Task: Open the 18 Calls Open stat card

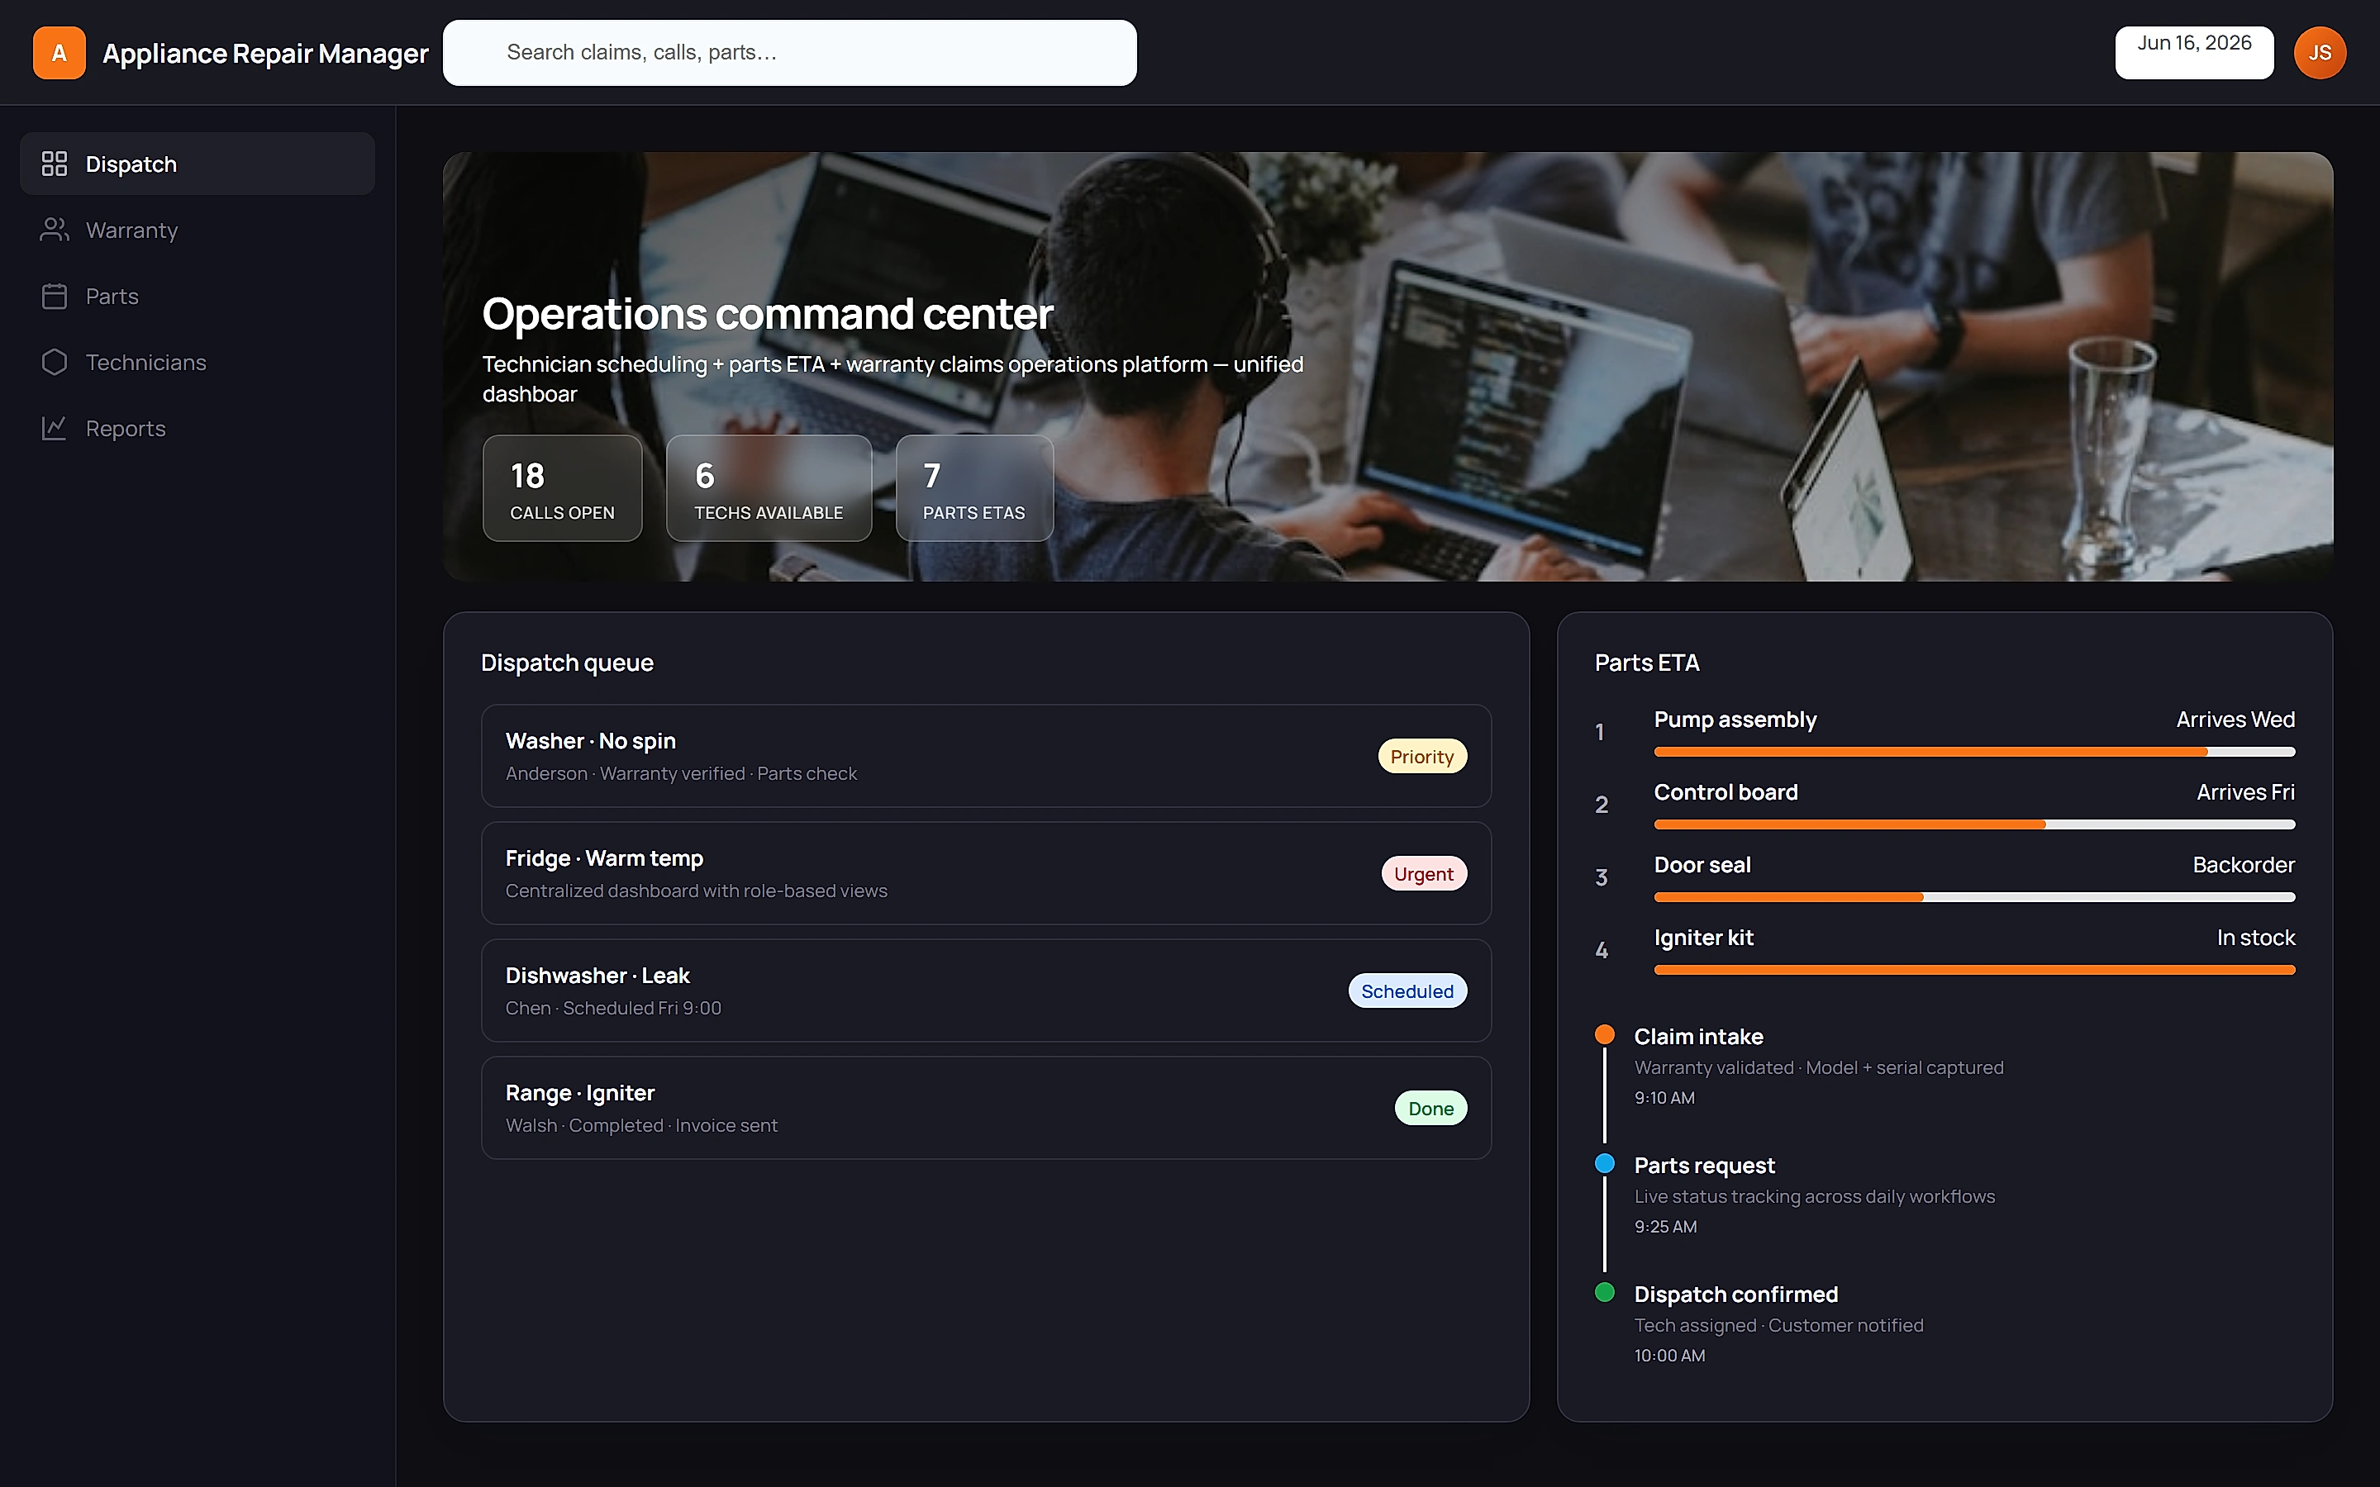Action: pyautogui.click(x=562, y=487)
